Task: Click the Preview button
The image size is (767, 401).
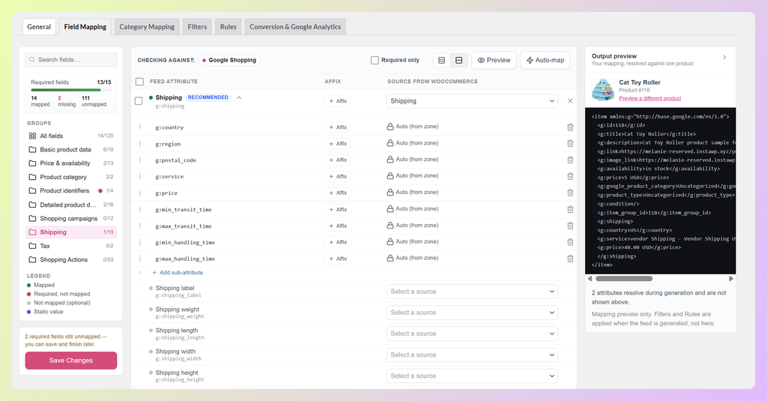Action: [494, 60]
